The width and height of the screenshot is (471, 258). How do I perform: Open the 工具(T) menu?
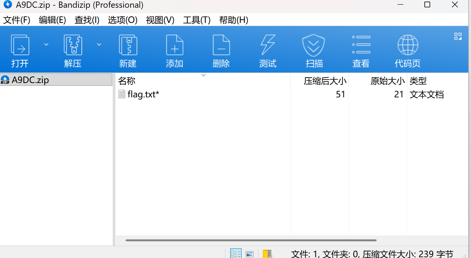(x=197, y=20)
